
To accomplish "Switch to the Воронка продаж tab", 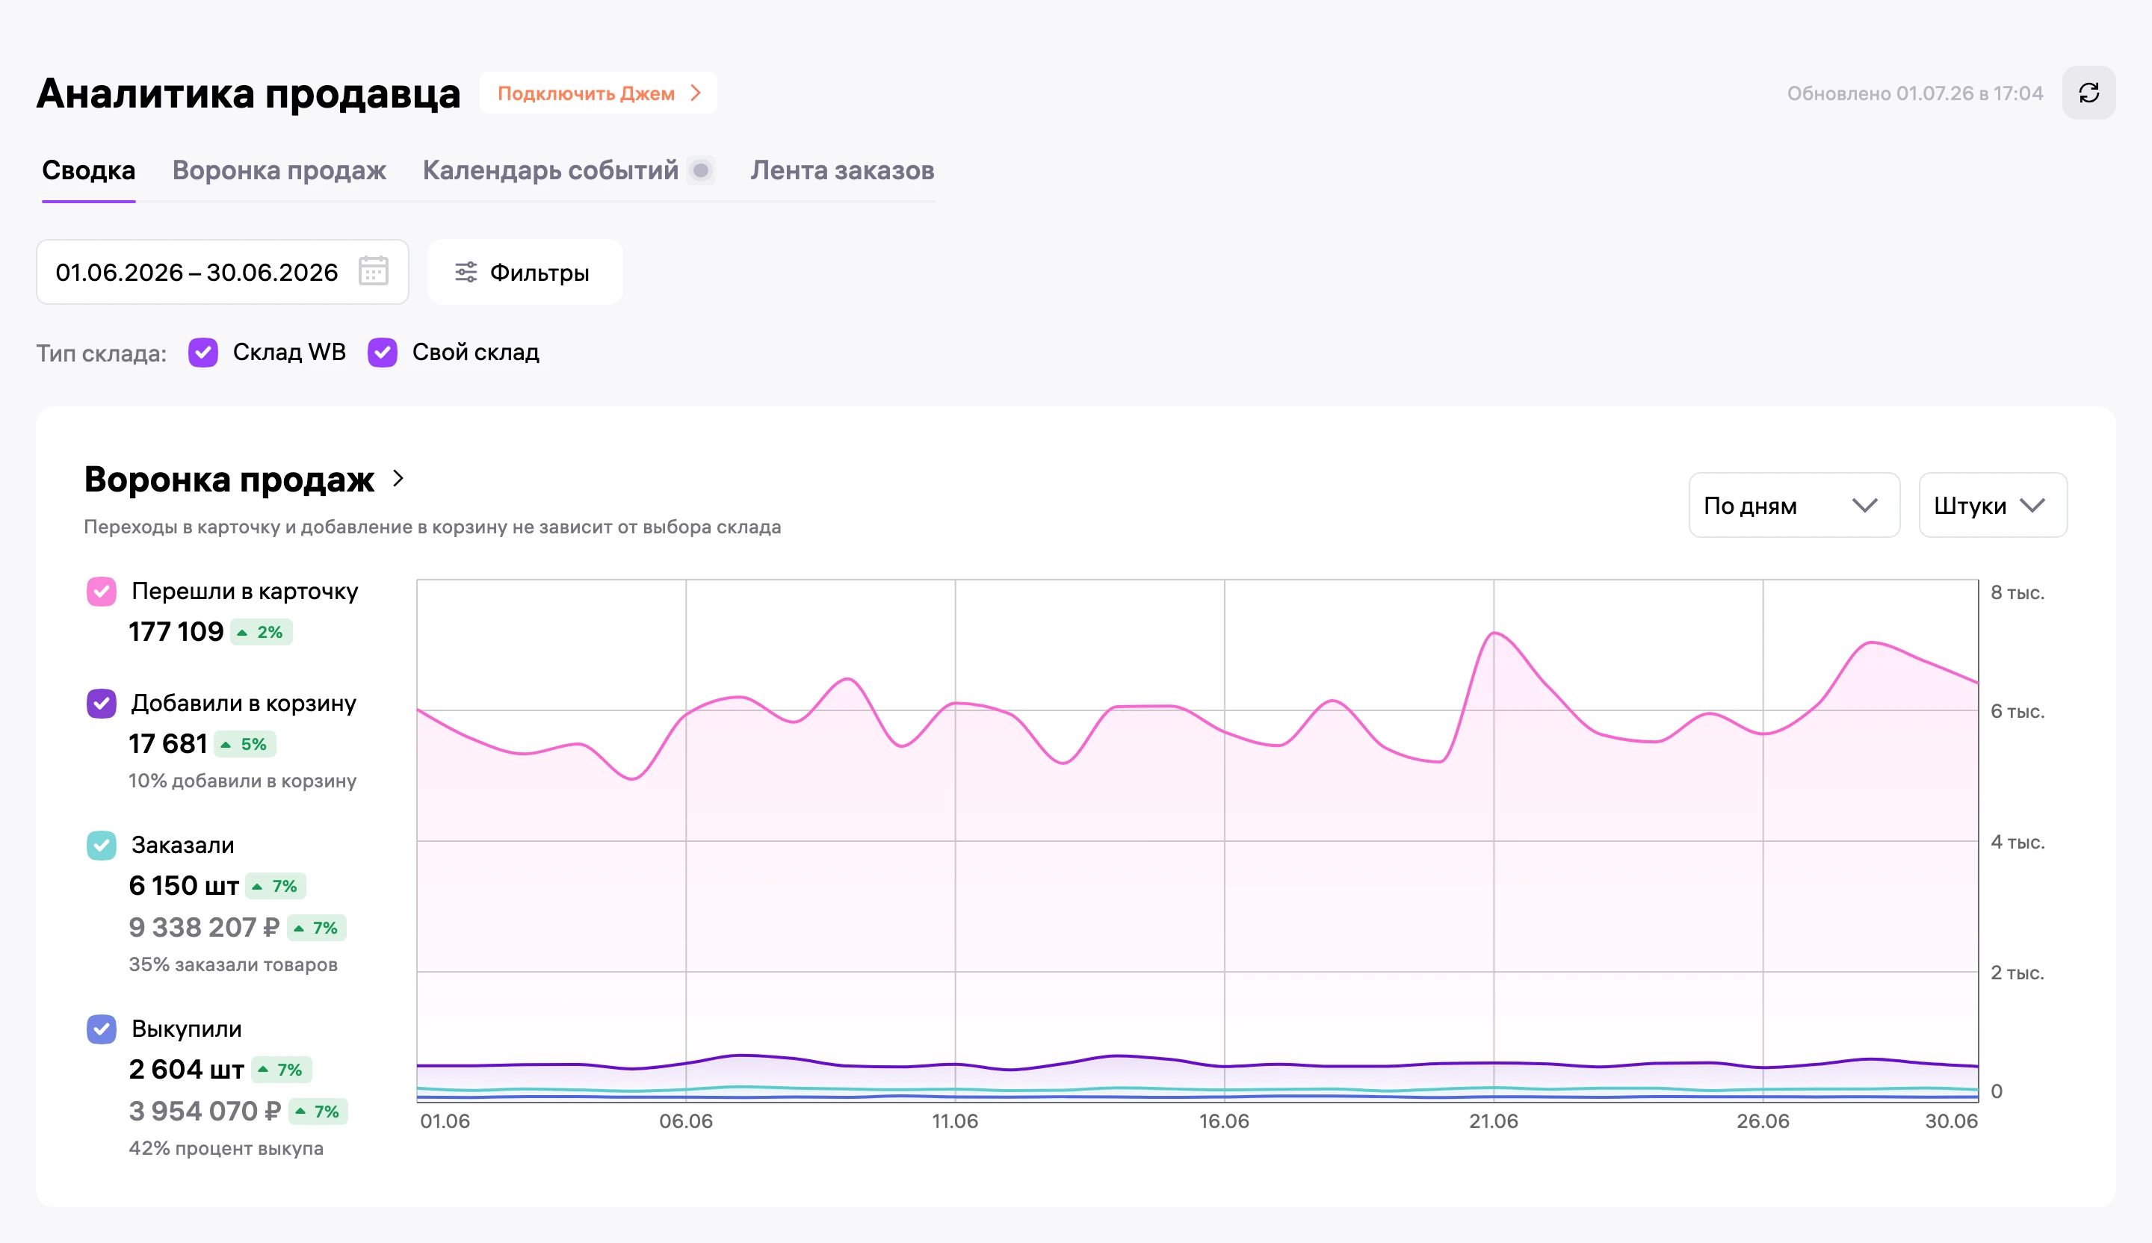I will pos(279,171).
